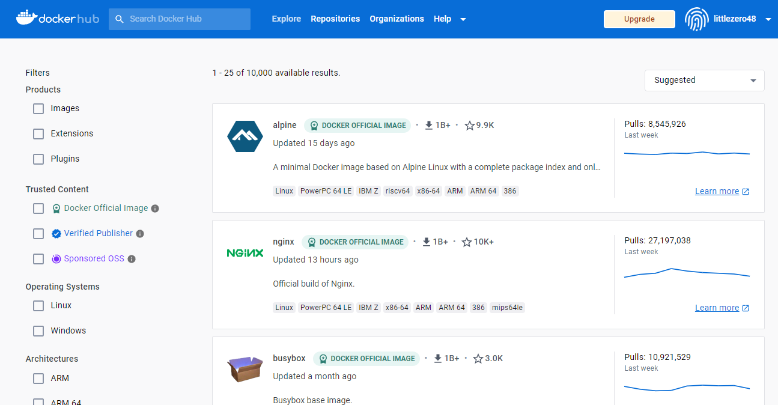Tick the Linux operating system checkbox
The image size is (778, 405).
(x=38, y=306)
